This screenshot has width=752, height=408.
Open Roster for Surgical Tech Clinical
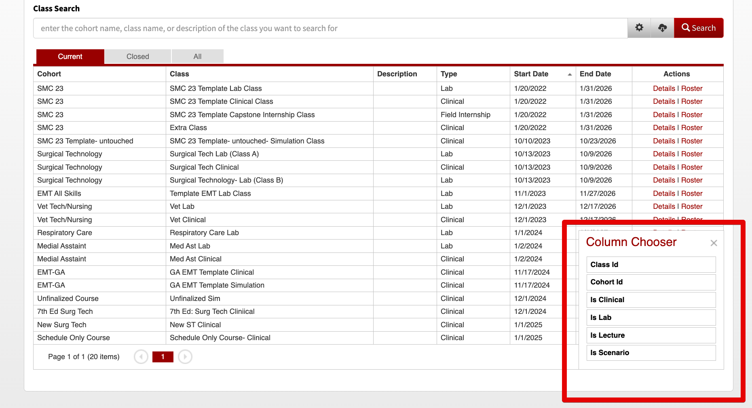692,167
